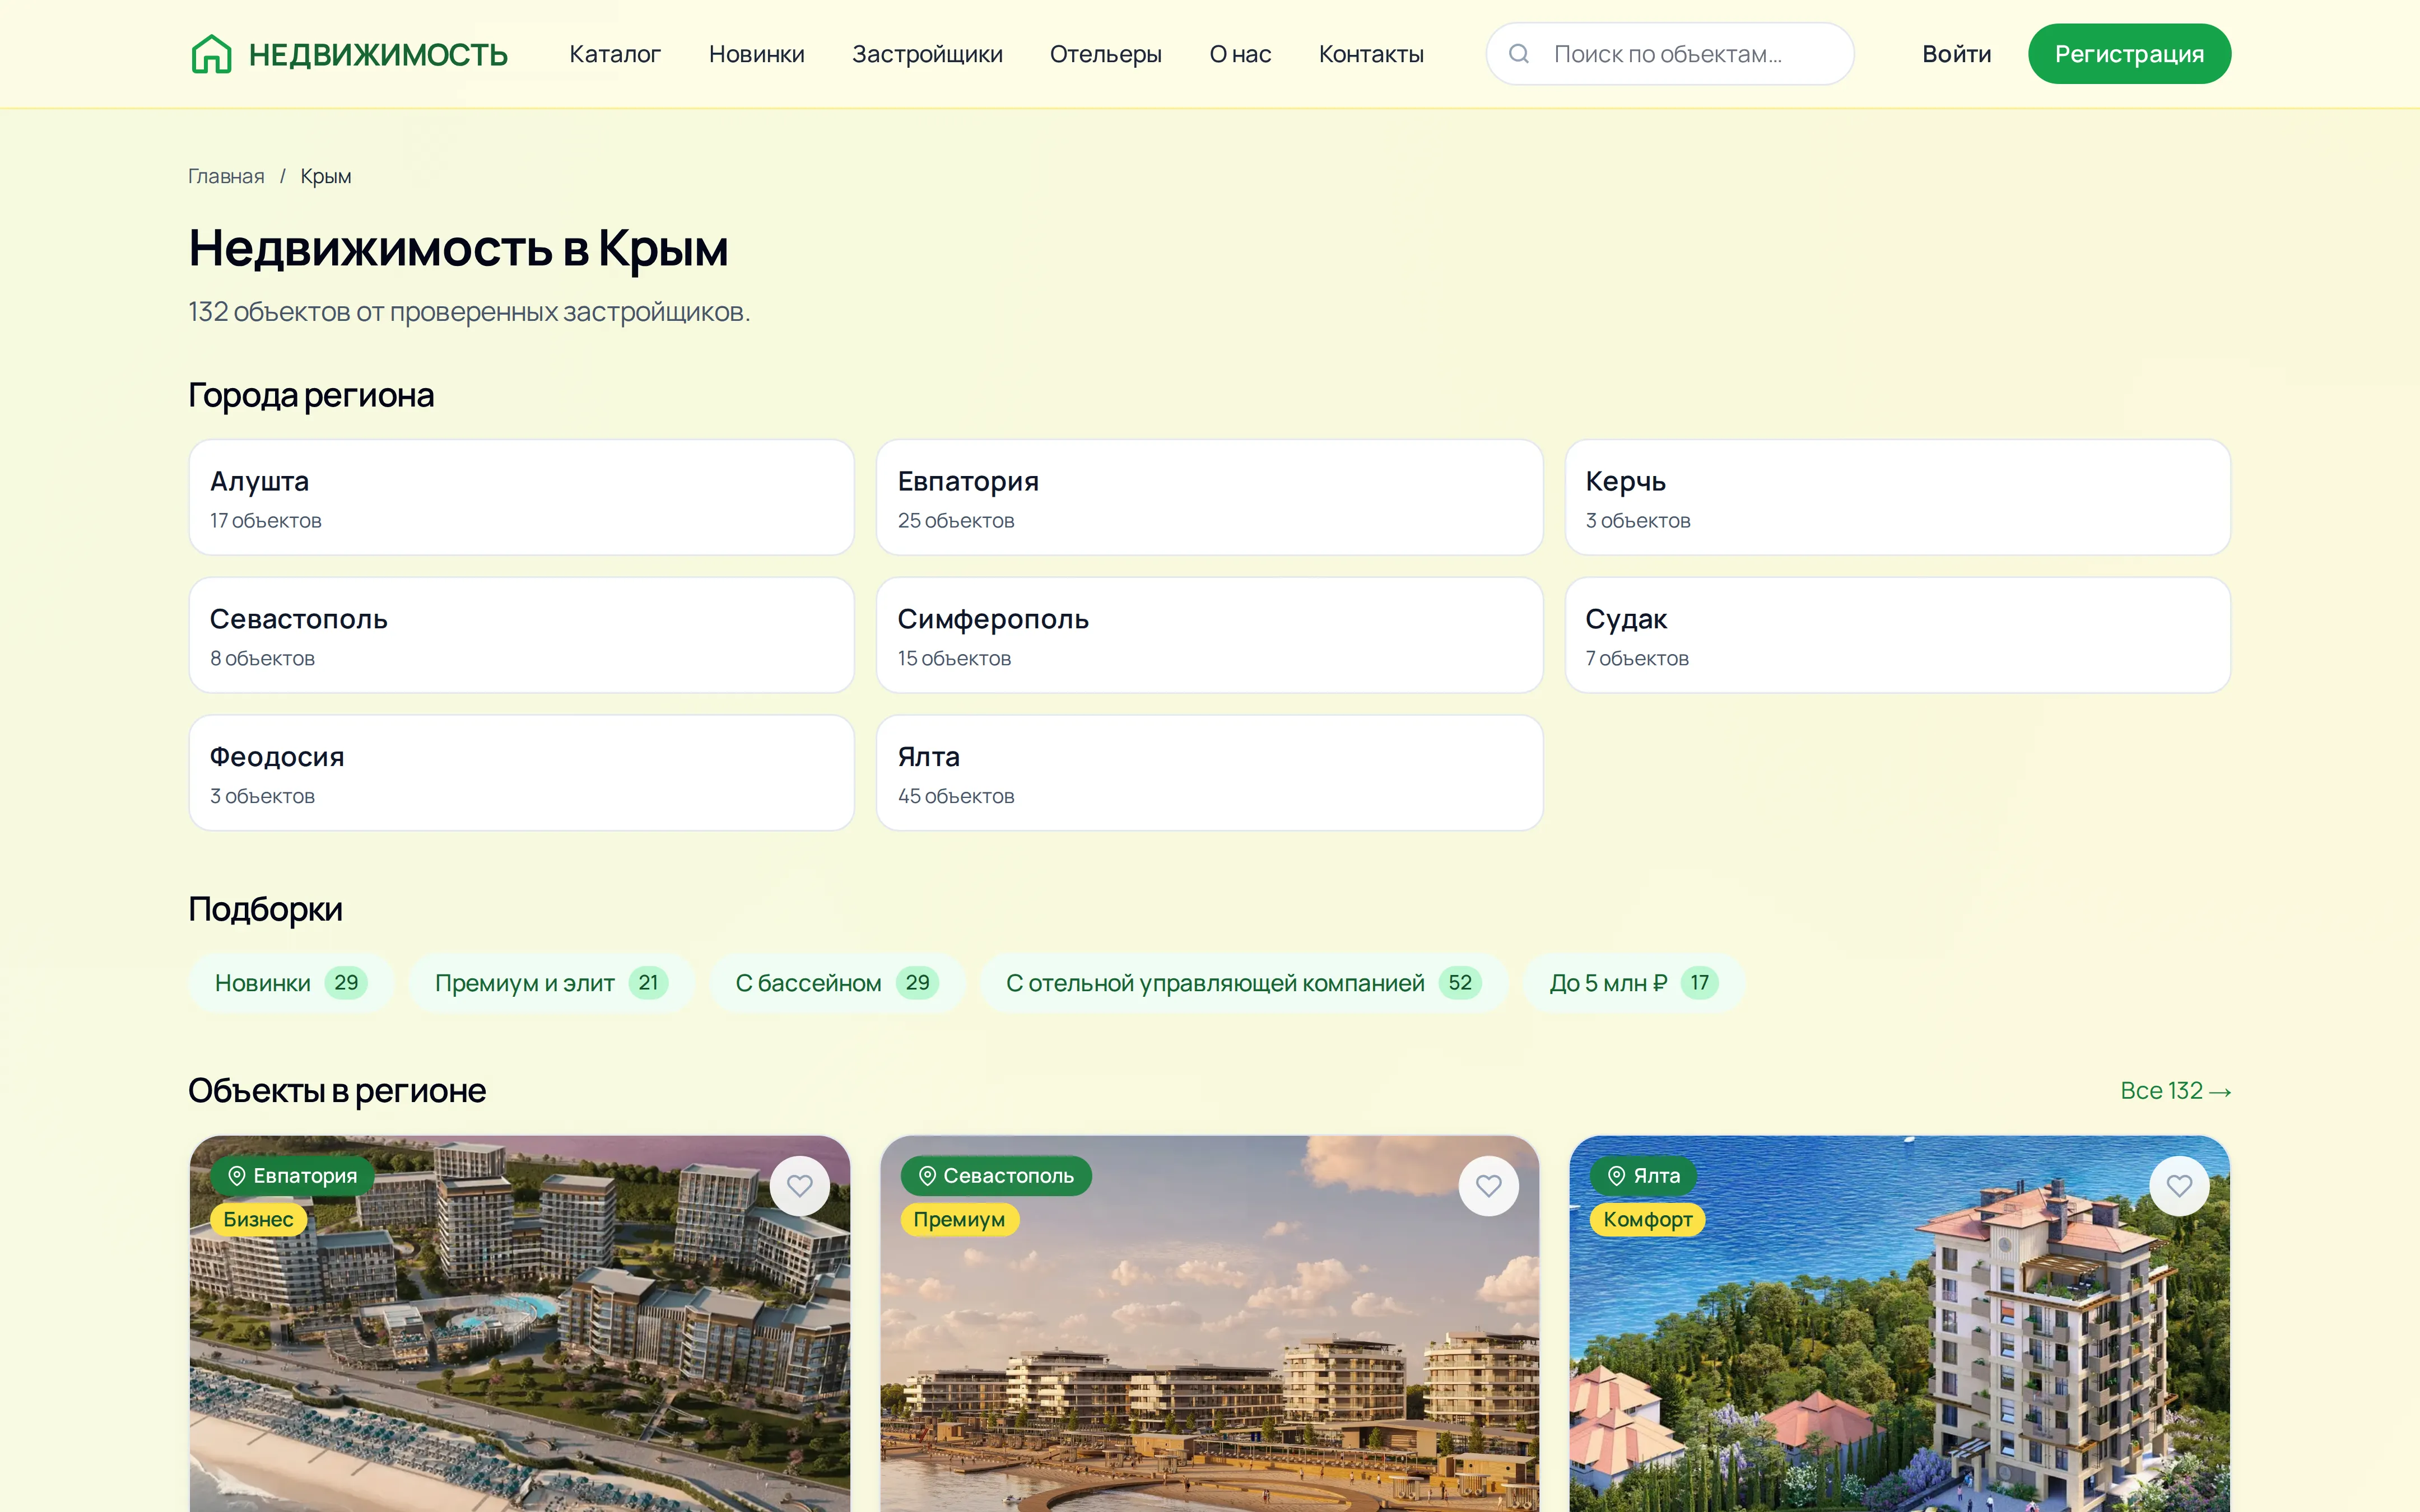Focus the Поиск по объектам search field

[1670, 54]
